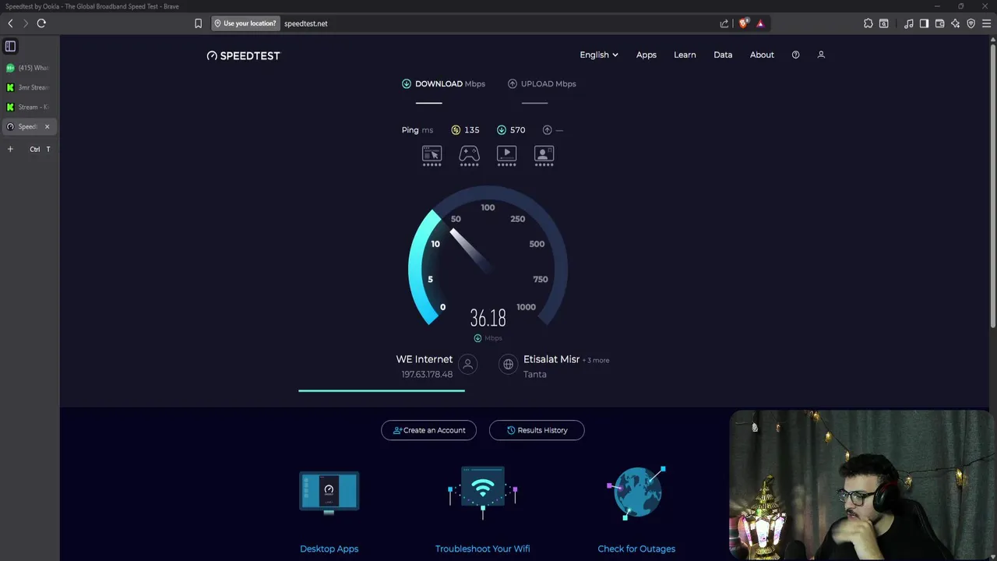Screen dimensions: 997x561
Task: Open the Data menu item
Action: click(x=723, y=55)
